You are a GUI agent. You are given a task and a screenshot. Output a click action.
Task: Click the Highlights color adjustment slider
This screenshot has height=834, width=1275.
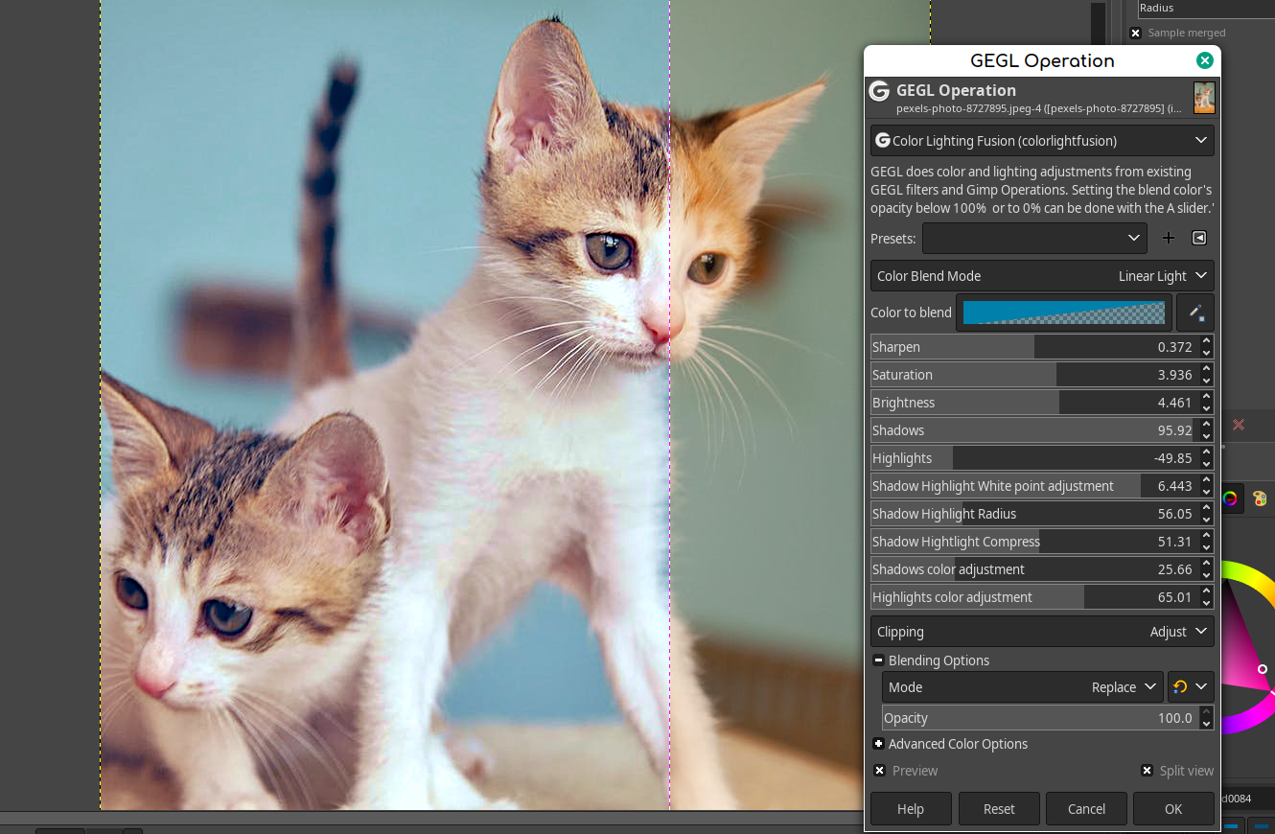point(1034,597)
